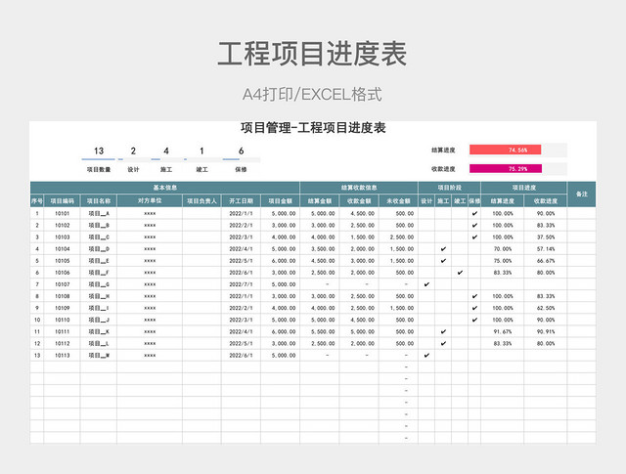Click the 备注 column header
626x474 pixels.
tap(582, 194)
